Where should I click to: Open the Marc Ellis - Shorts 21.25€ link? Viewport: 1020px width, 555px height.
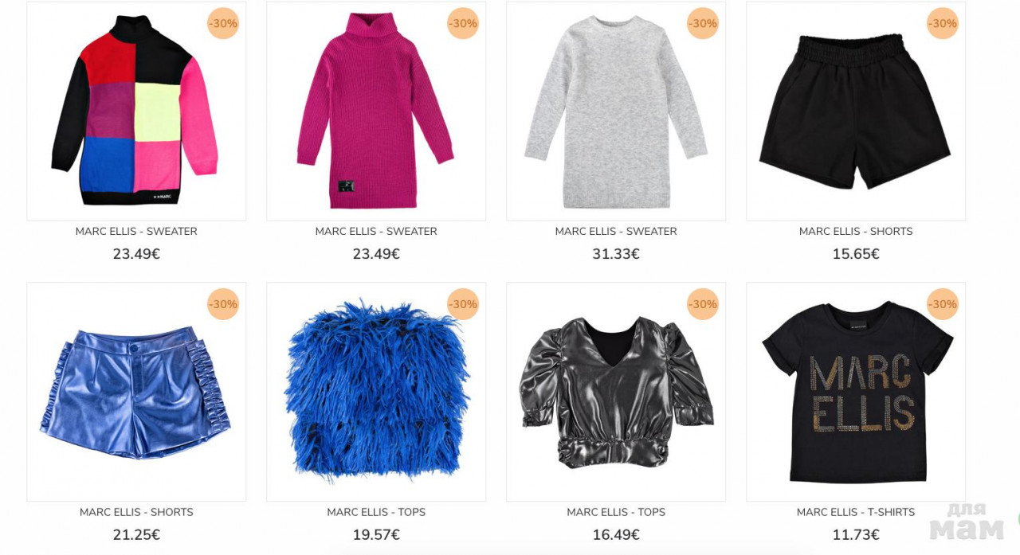(x=136, y=513)
